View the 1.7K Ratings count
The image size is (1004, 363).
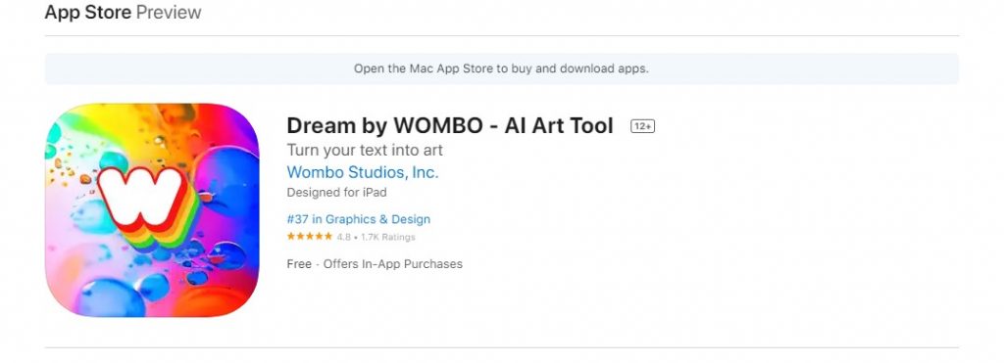(x=388, y=237)
